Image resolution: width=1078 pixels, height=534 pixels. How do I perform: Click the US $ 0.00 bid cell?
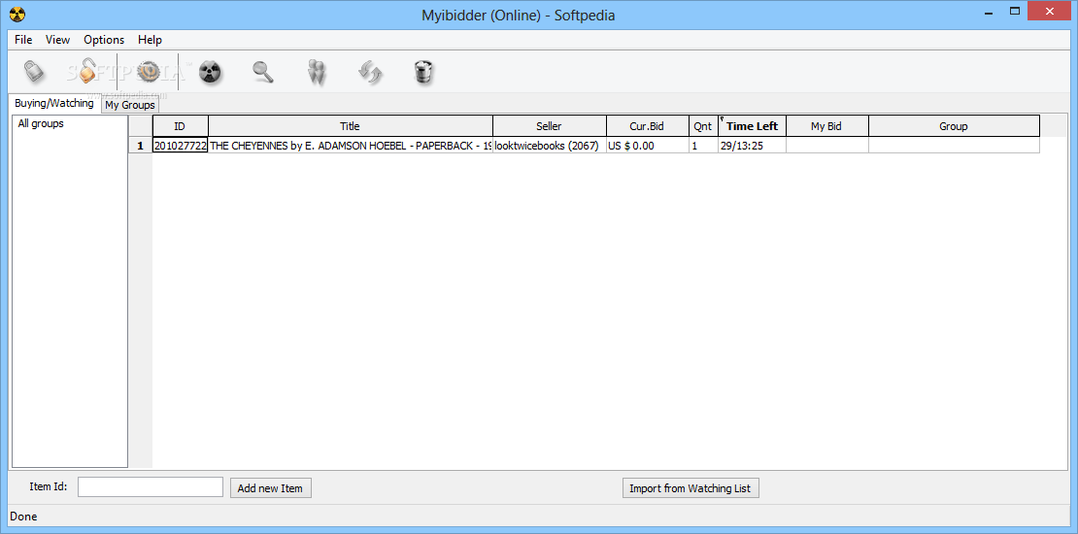(x=648, y=146)
